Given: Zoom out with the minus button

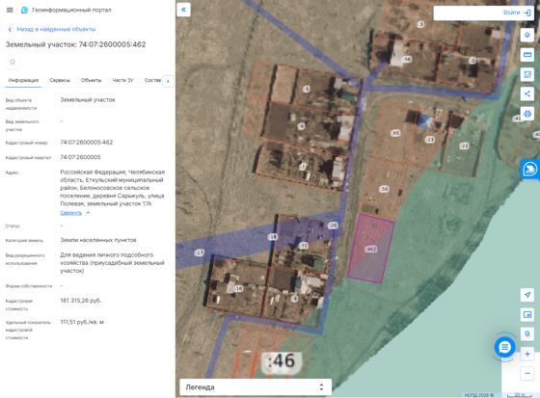Looking at the screenshot, I should tap(526, 374).
